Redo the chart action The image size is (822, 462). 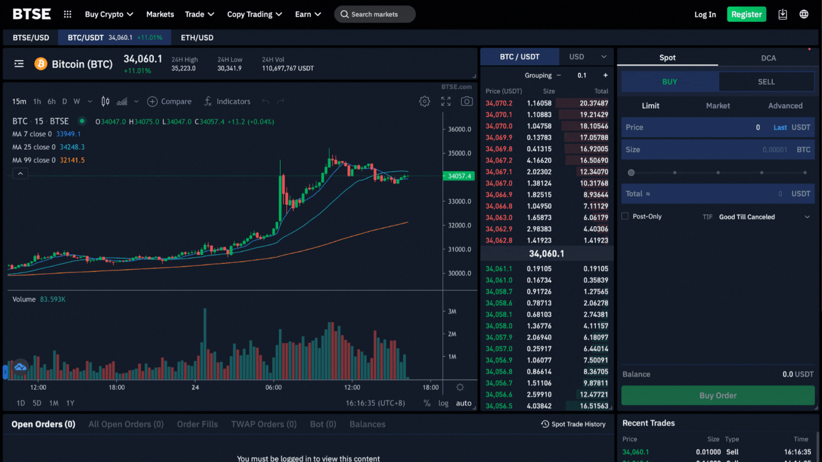(x=281, y=102)
